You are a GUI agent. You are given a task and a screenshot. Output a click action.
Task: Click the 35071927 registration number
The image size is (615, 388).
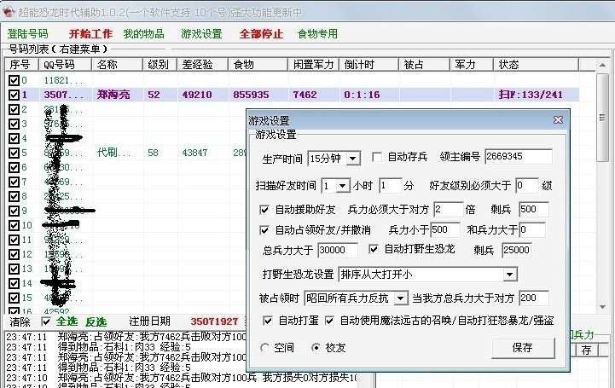214,322
